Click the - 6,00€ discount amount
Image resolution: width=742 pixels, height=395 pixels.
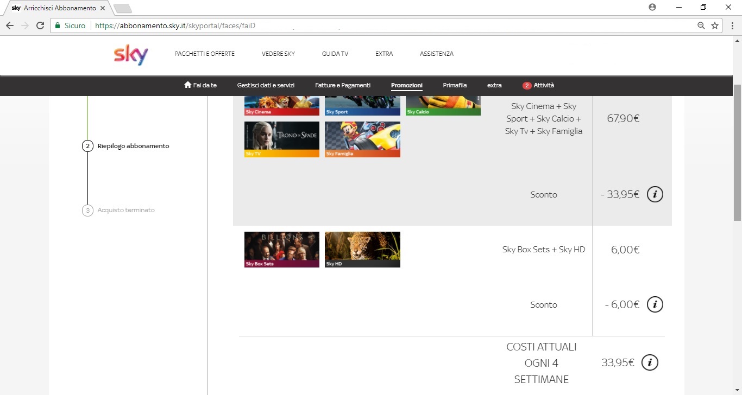(622, 304)
